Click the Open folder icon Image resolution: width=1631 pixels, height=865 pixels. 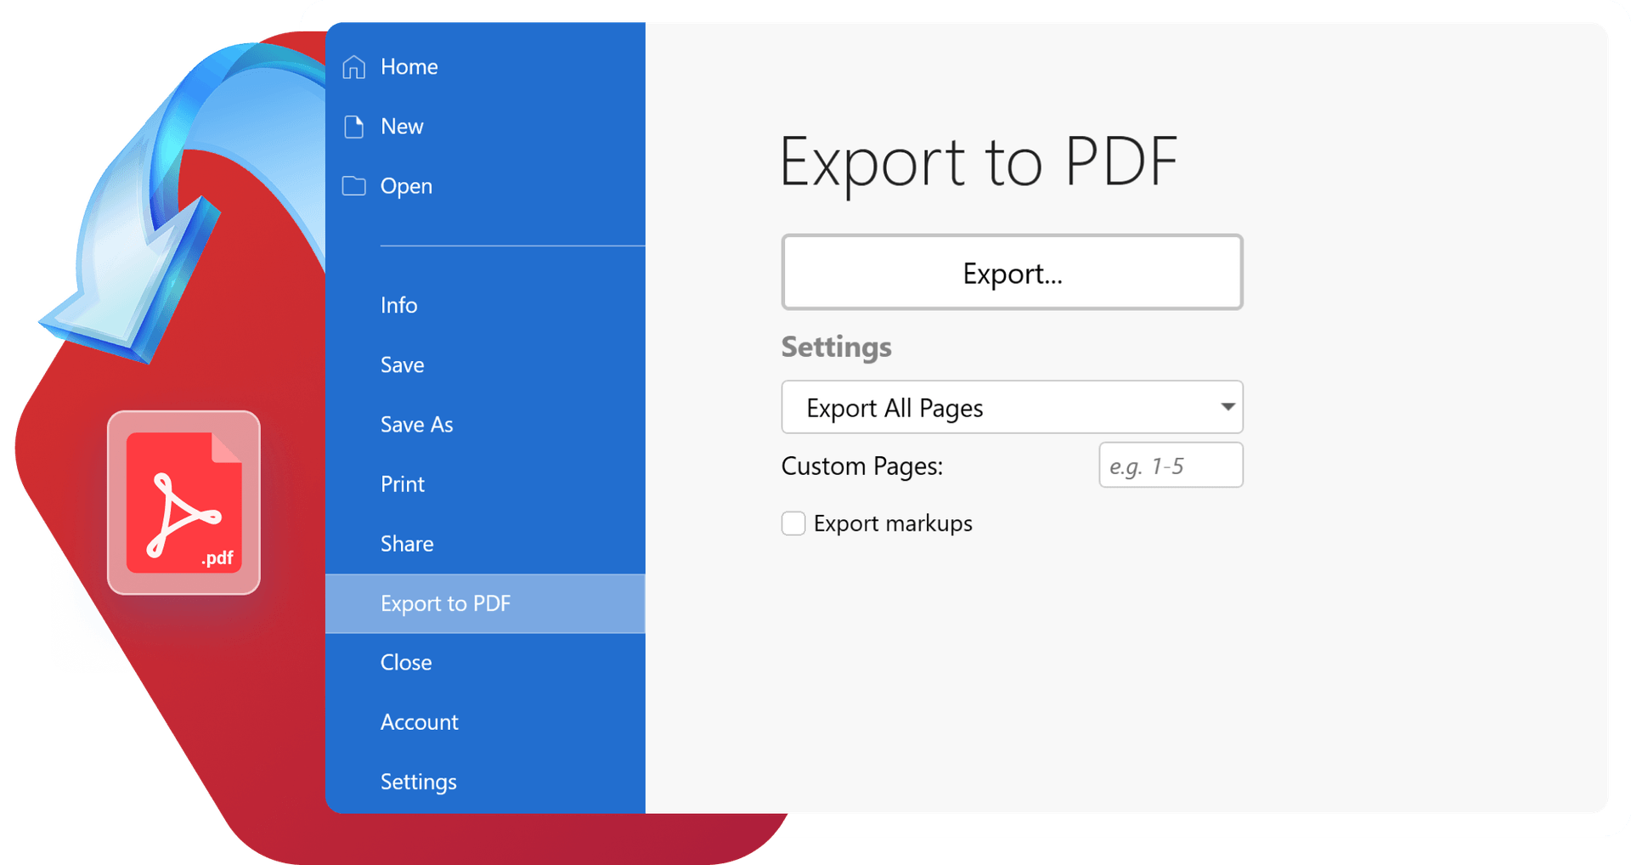point(353,186)
